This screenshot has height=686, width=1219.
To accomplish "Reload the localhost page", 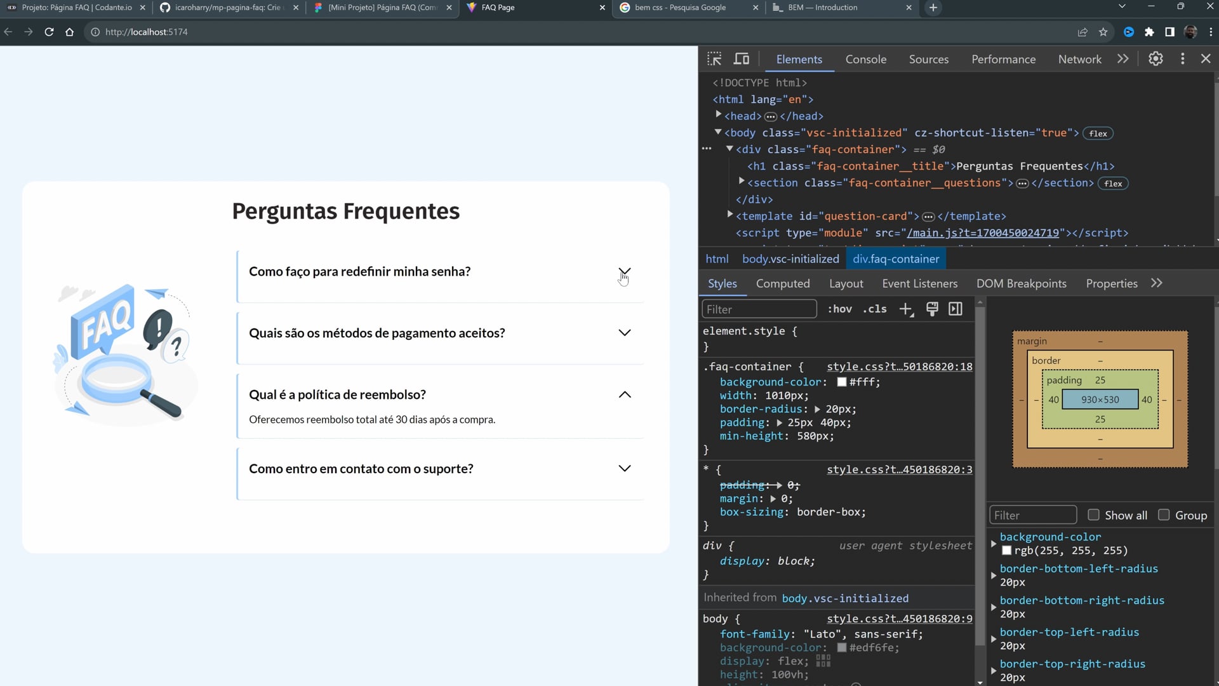I will pos(49,32).
